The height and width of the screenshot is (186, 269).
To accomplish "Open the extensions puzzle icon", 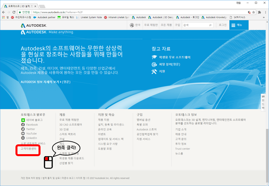I will coord(259,12).
